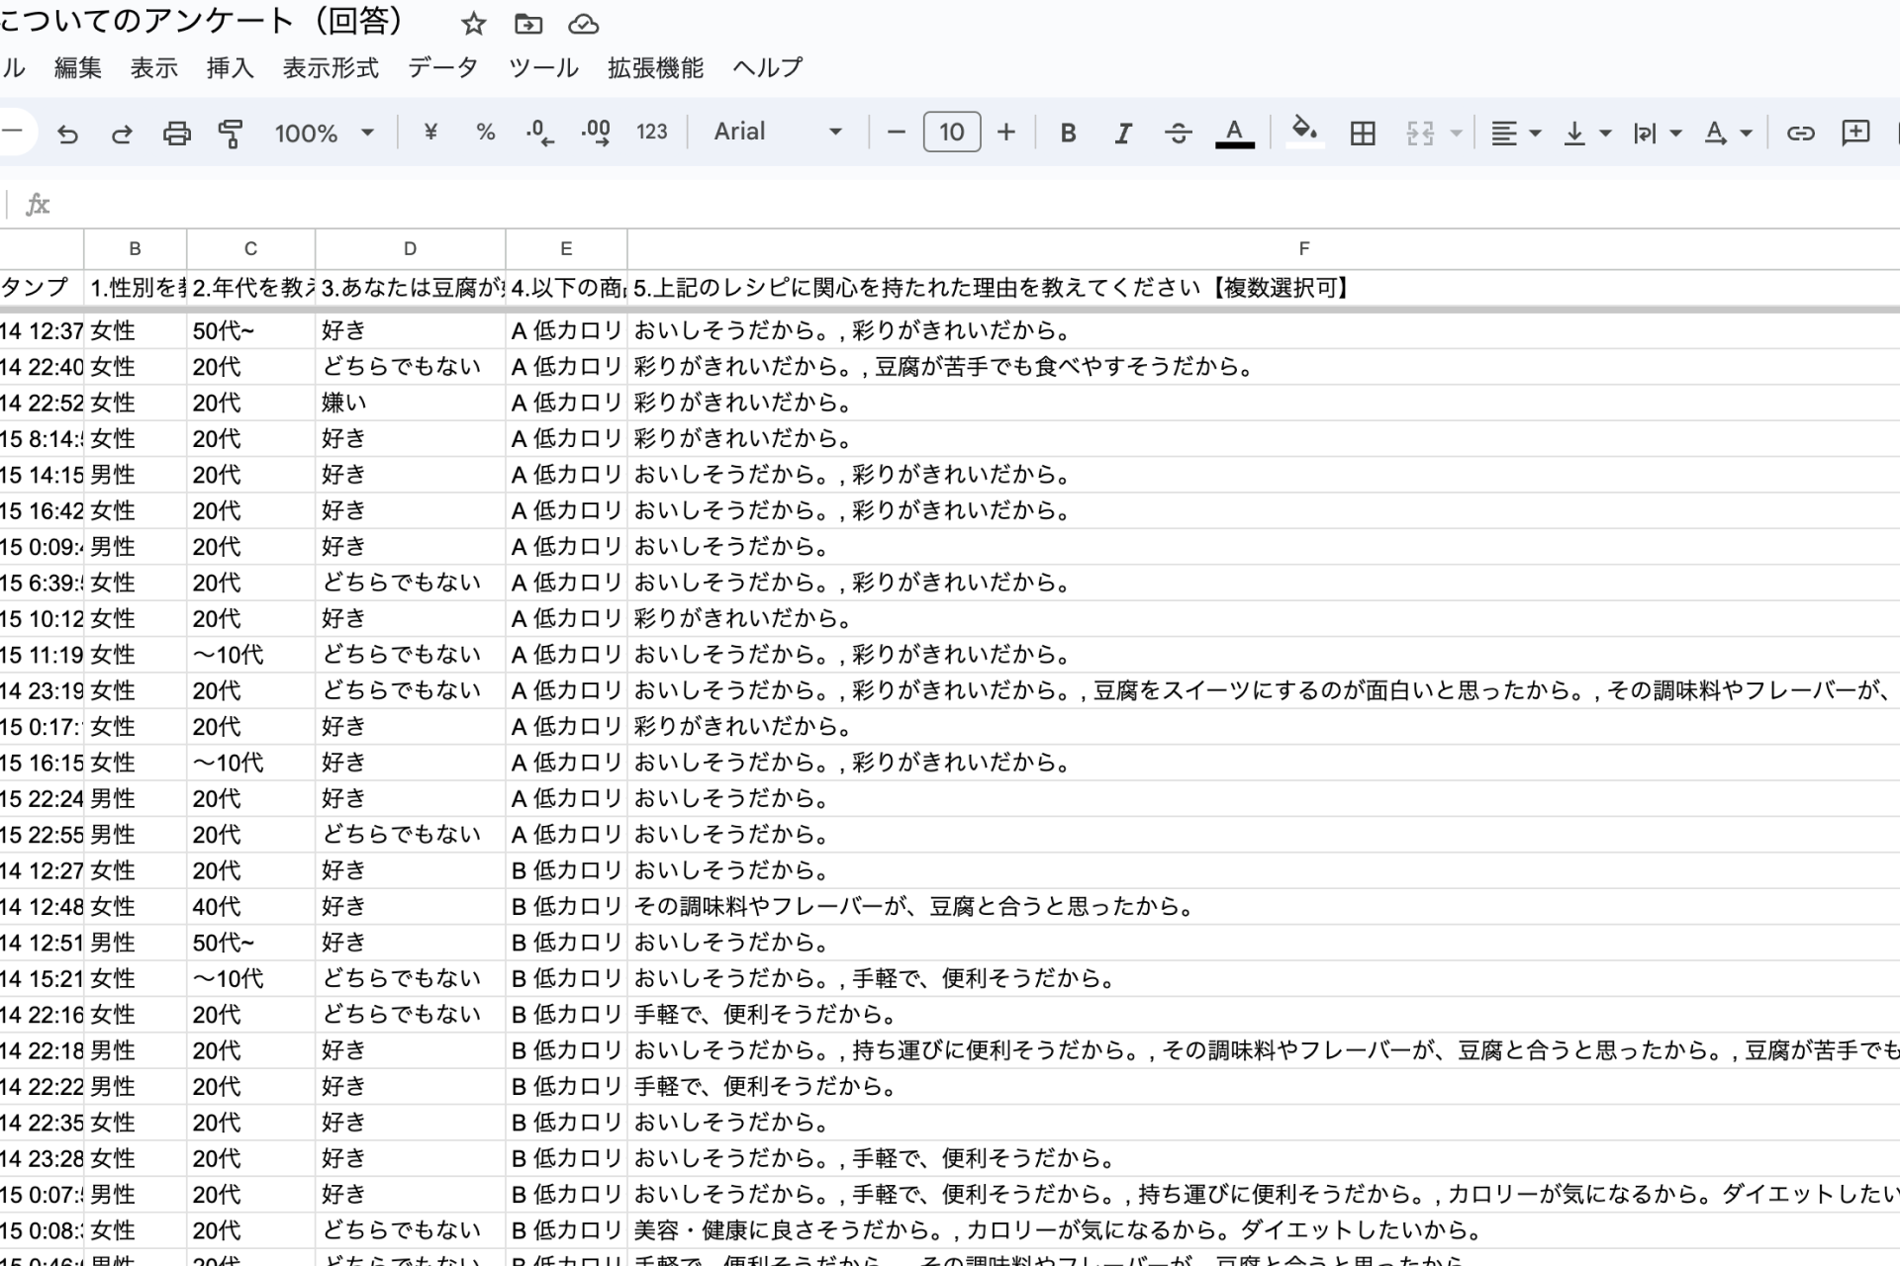
Task: Activate the paint format roller
Action: pos(231,133)
